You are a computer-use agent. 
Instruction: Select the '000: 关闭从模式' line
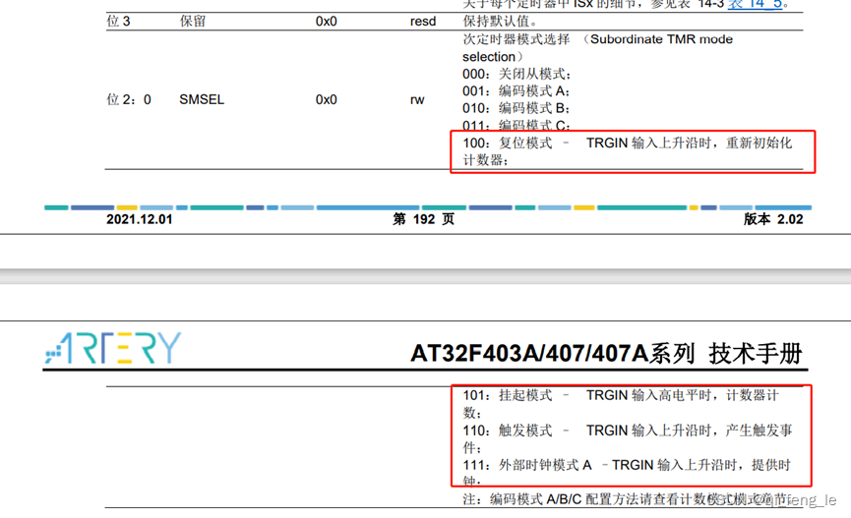click(517, 74)
